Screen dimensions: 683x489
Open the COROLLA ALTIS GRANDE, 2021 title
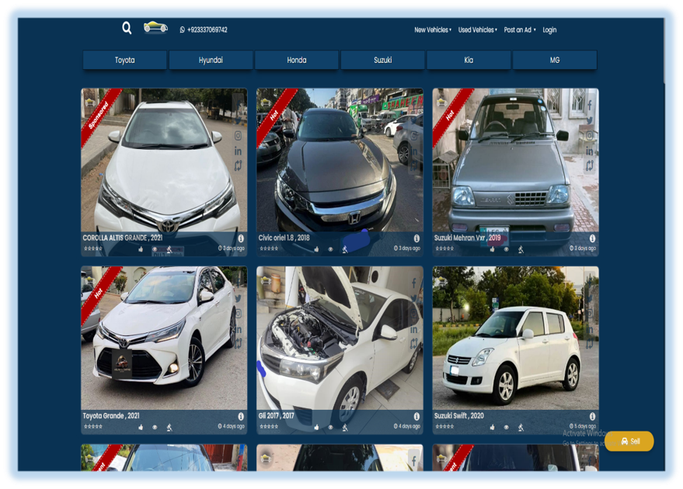(x=123, y=238)
